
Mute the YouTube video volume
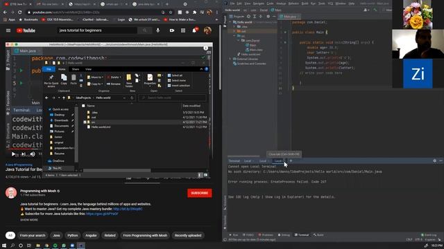[33, 154]
